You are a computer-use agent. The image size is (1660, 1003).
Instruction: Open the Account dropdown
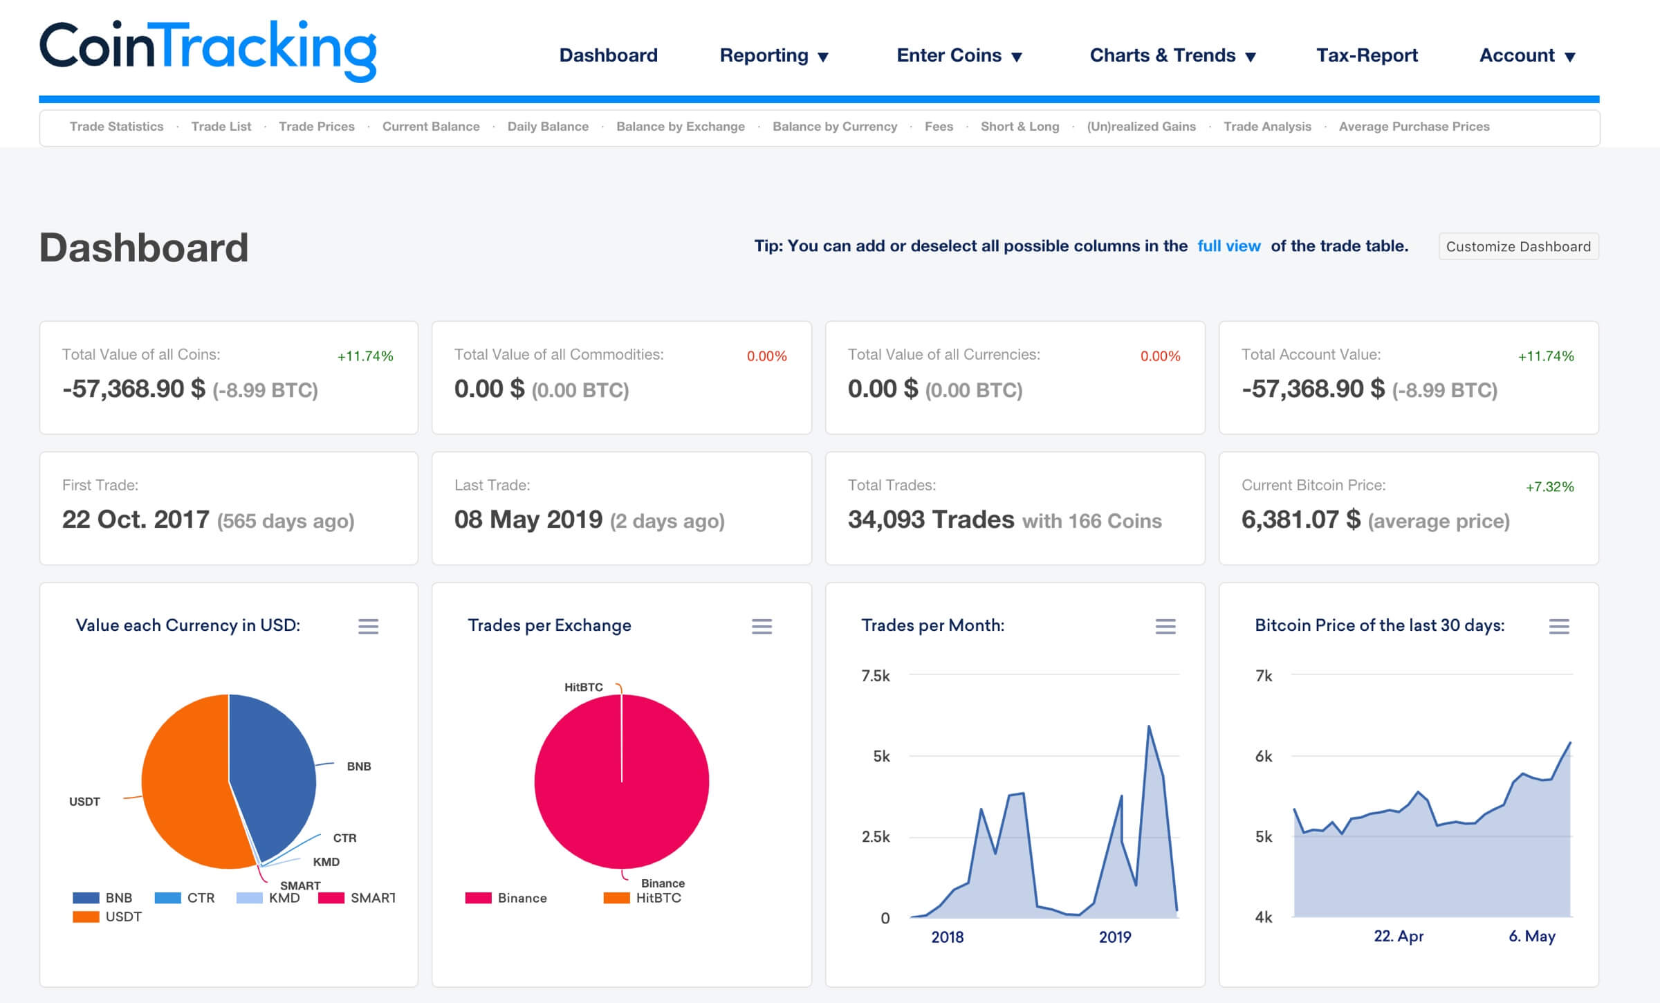pyautogui.click(x=1527, y=55)
